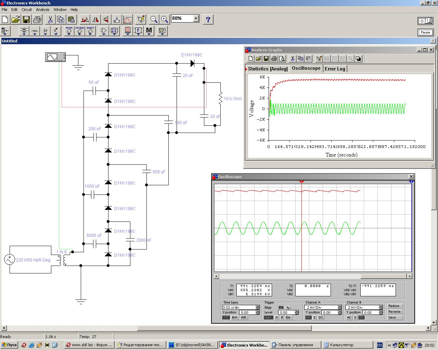Open the Diodes parts bin

pyautogui.click(x=45, y=31)
